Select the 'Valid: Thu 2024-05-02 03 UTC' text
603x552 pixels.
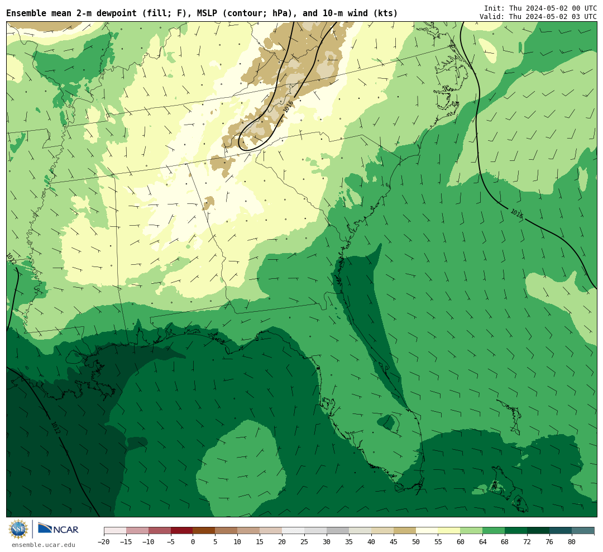(538, 17)
